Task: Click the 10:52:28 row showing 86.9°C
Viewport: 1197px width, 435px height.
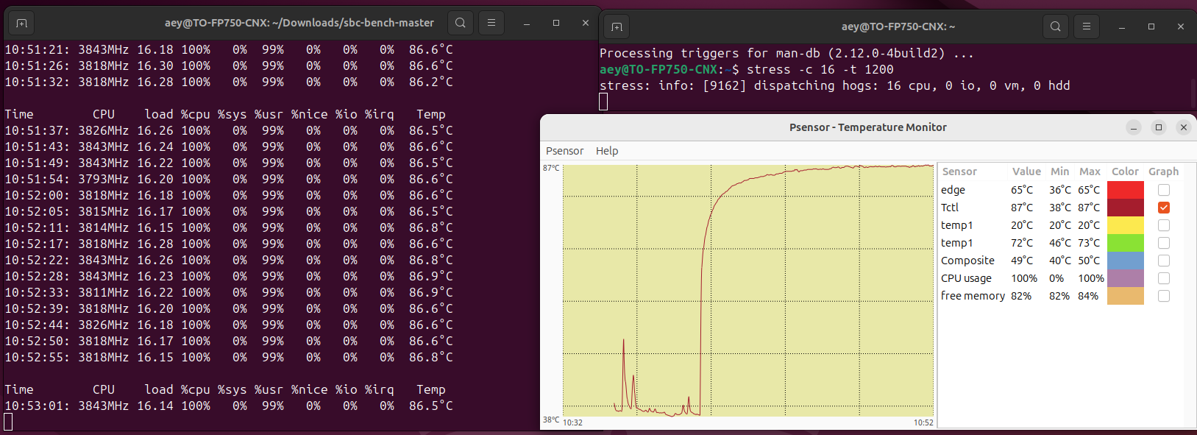Action: 229,276
